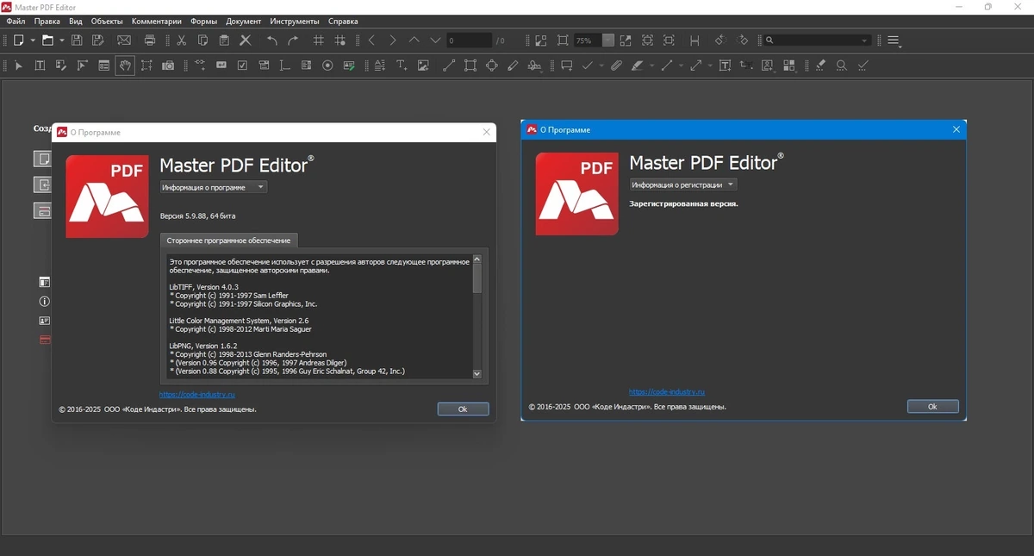Expand the search field dropdown arrow
Viewport: 1034px width, 556px height.
click(x=865, y=41)
